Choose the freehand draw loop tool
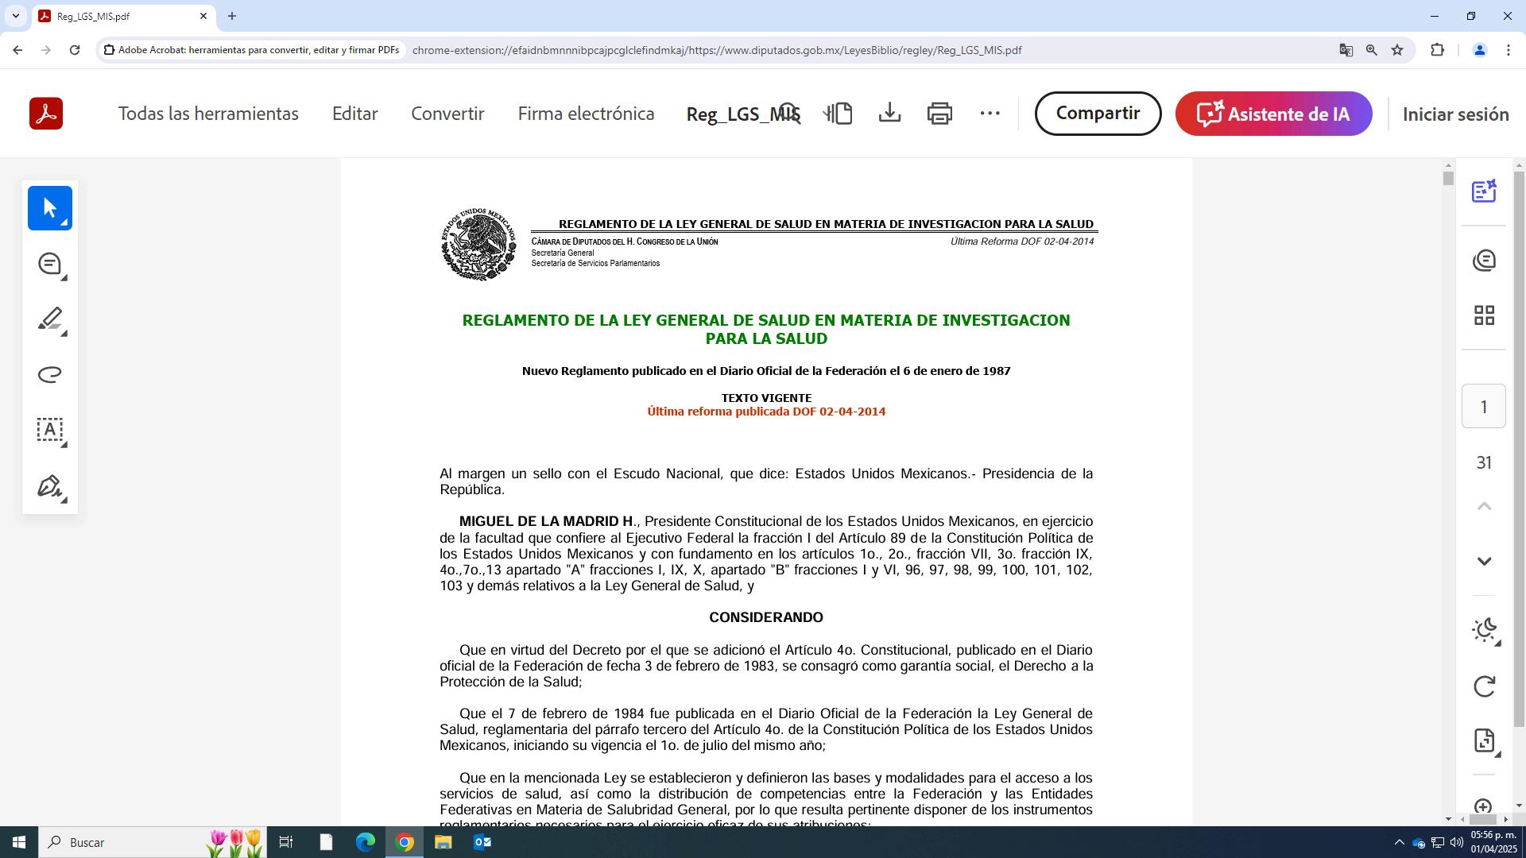Viewport: 1526px width, 858px height. (49, 374)
